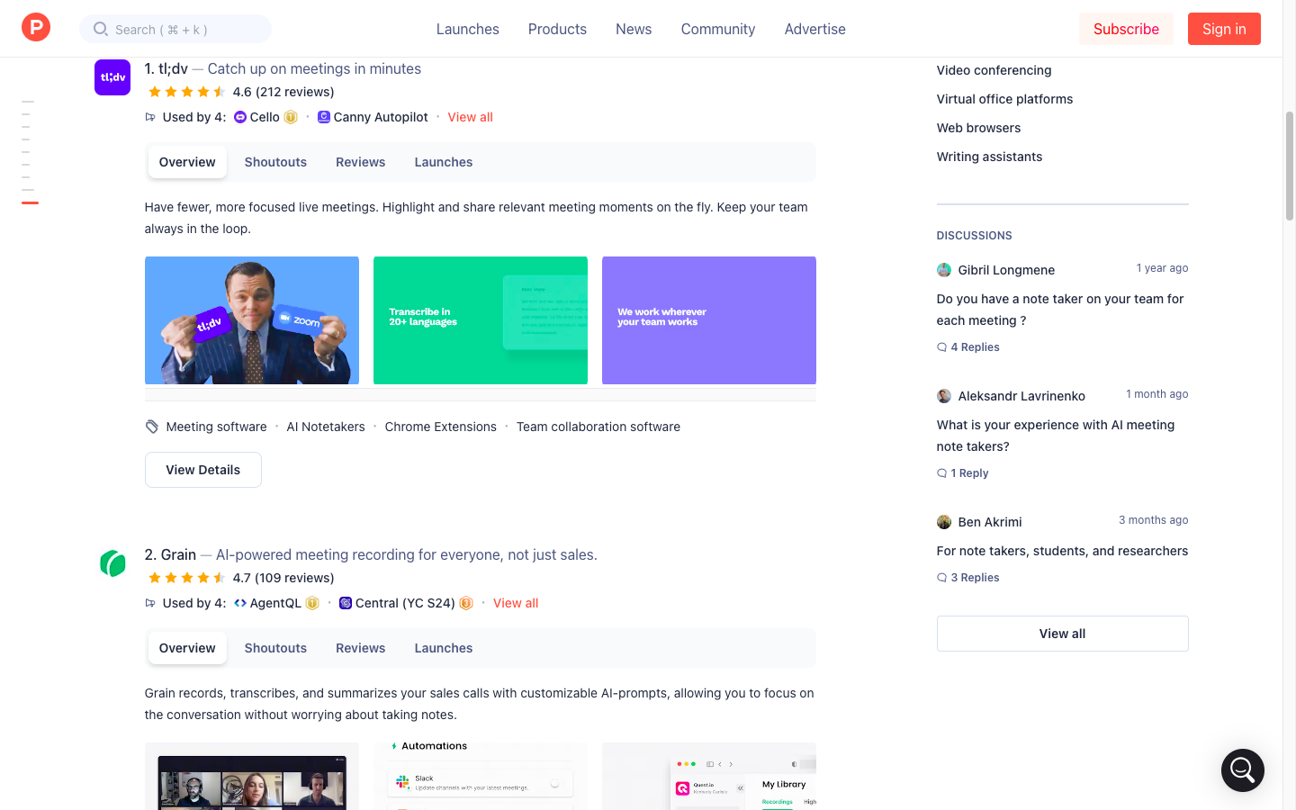Open the Meeting software tag

click(217, 427)
